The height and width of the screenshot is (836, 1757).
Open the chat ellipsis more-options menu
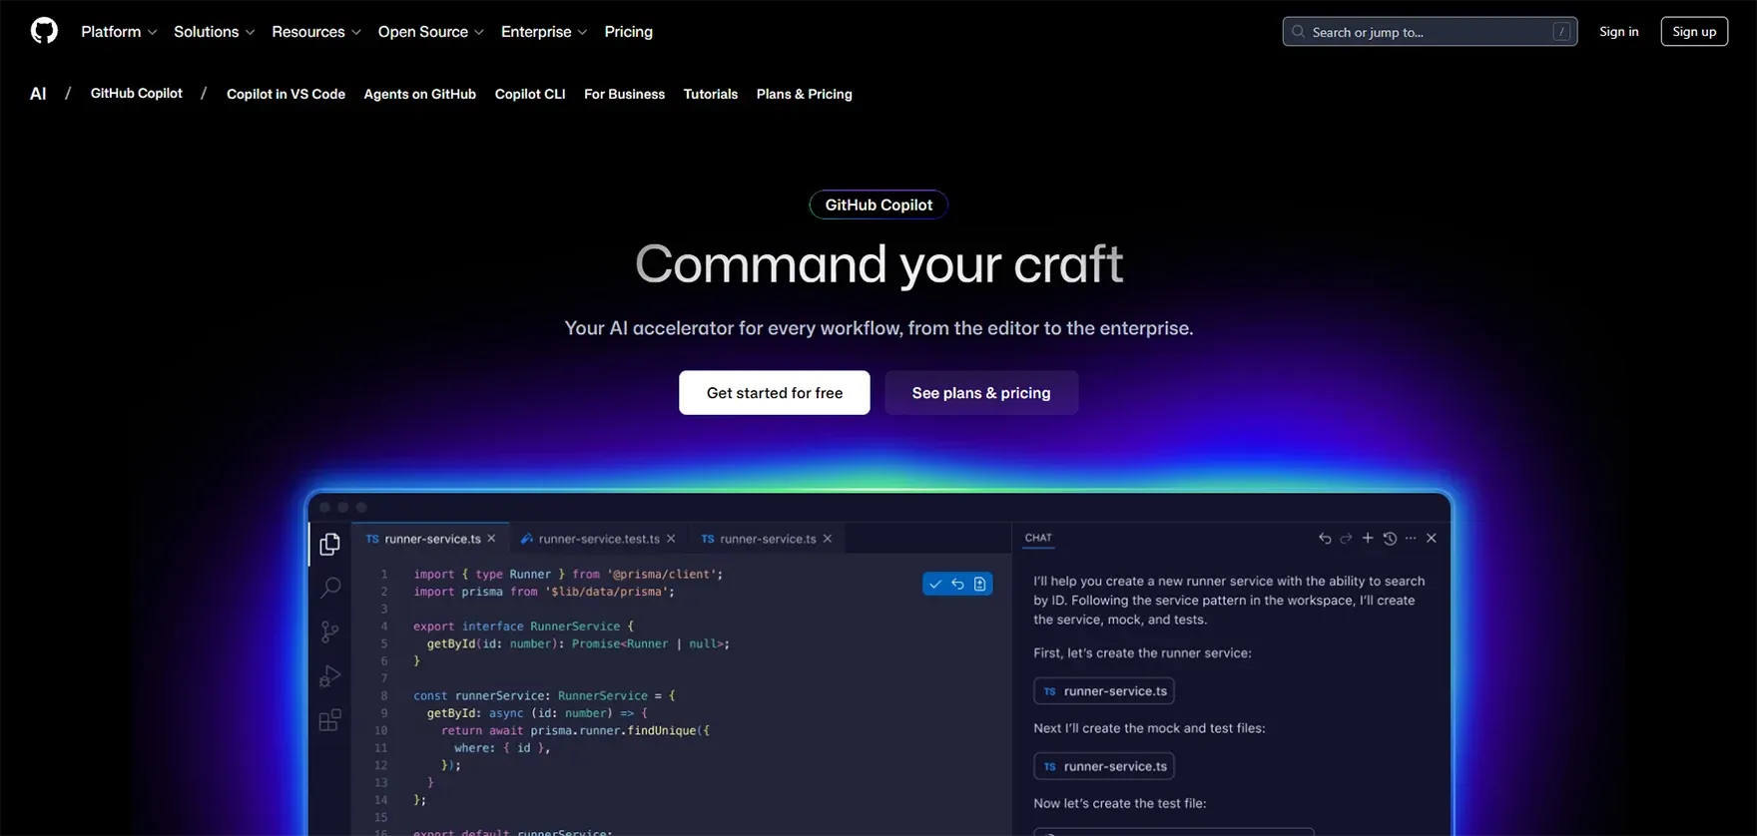tap(1411, 538)
